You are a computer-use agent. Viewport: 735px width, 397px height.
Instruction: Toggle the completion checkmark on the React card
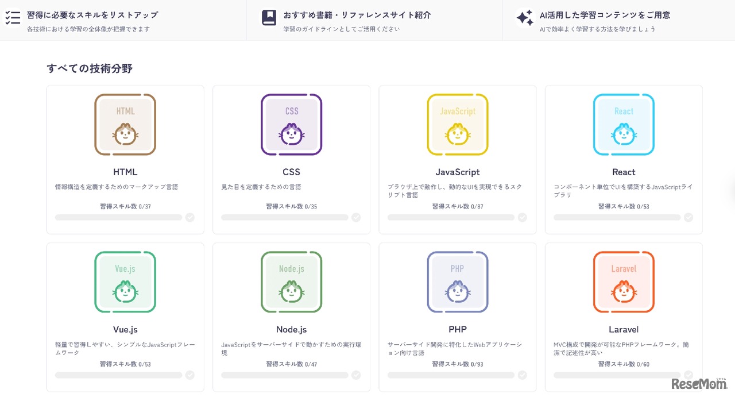[688, 217]
